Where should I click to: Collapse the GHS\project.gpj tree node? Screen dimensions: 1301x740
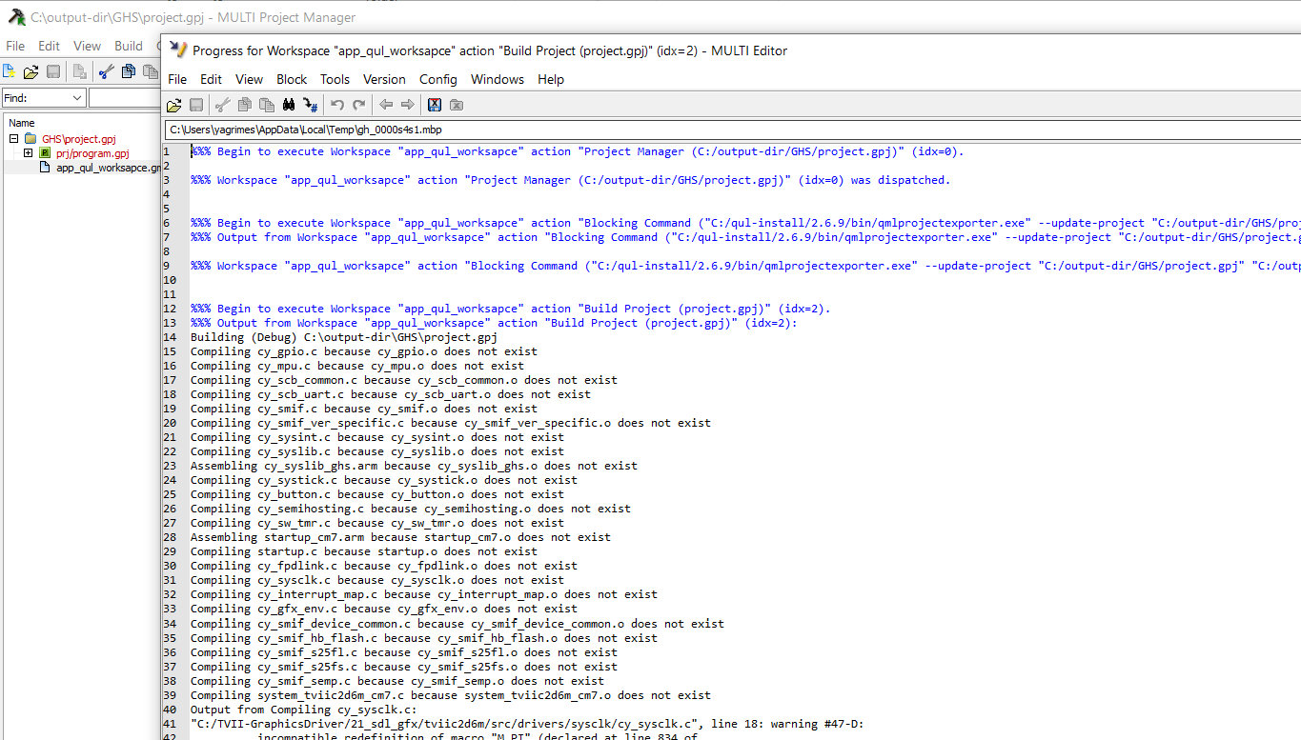click(x=13, y=138)
